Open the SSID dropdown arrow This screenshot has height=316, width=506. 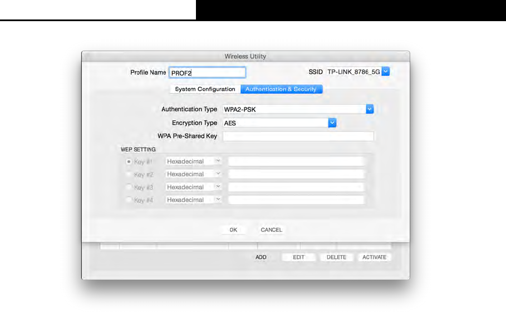click(386, 72)
